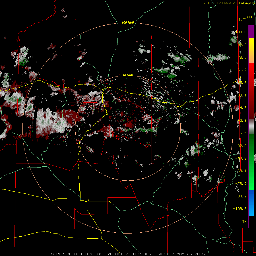
Task: Click the -16.5 velocity scale value
Action: (241, 133)
